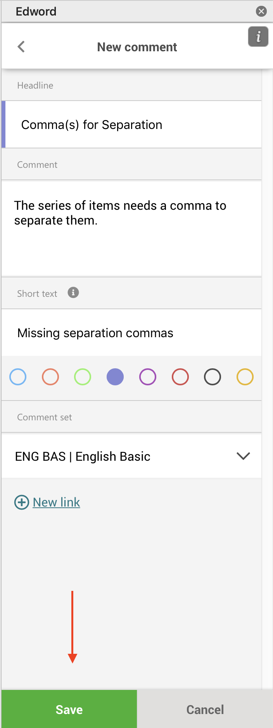
Task: Select the yellow color circle
Action: (245, 377)
